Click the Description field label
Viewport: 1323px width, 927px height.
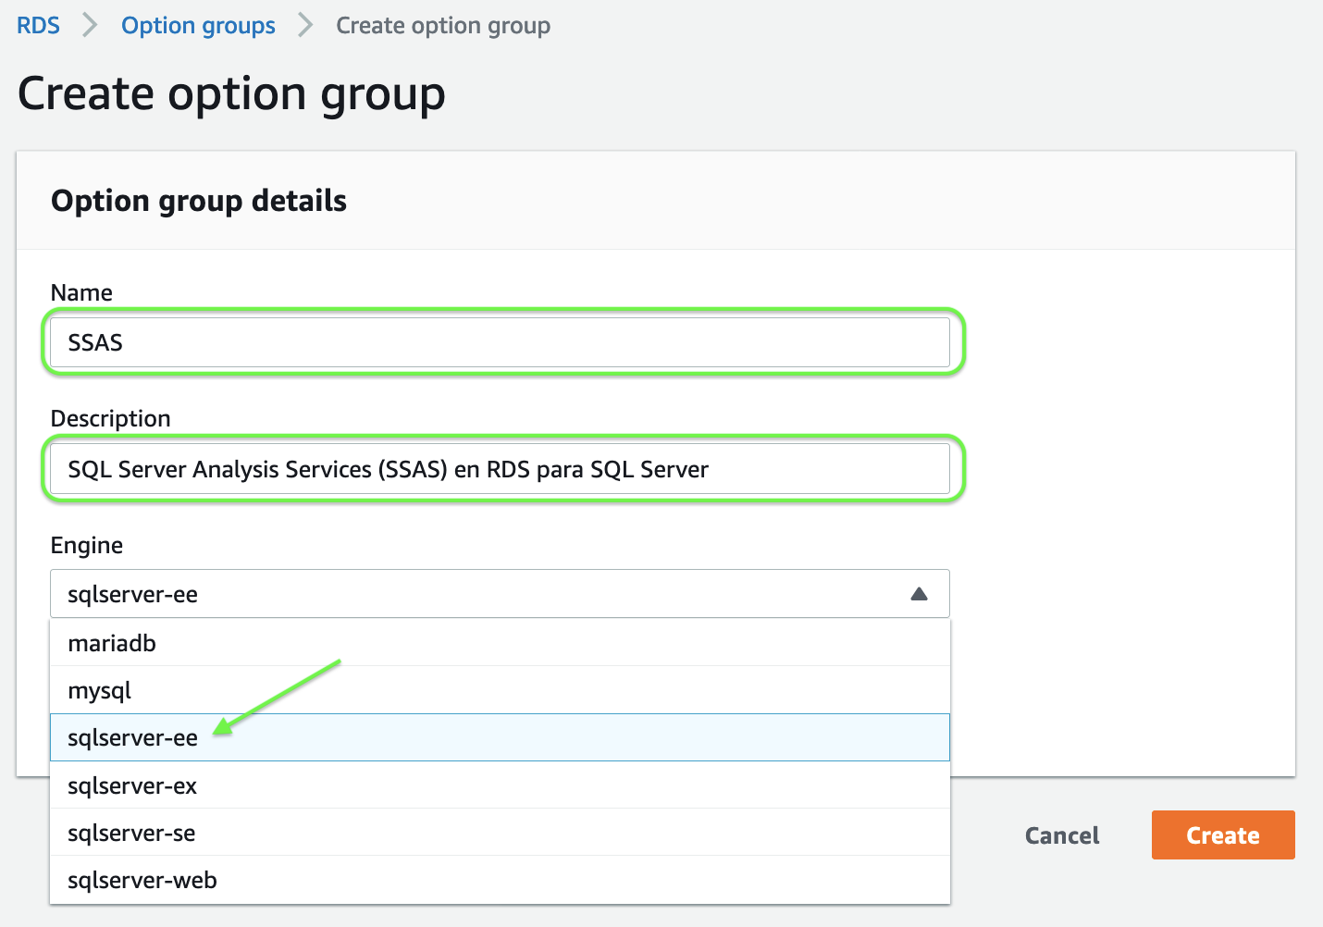tap(110, 418)
